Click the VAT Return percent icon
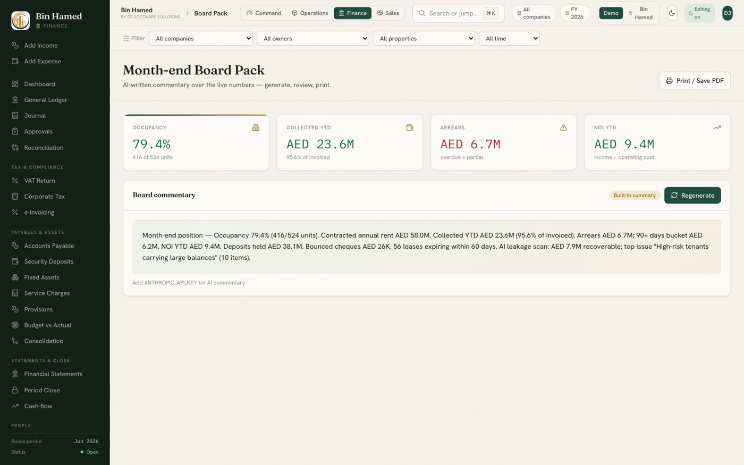The width and height of the screenshot is (744, 465). point(15,181)
